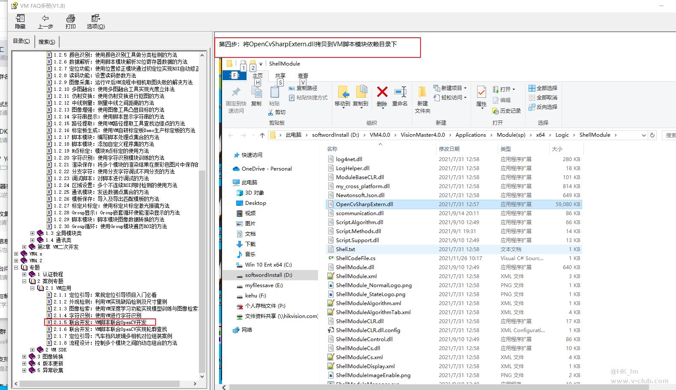Switch to the 搜索(S) tab
The width and height of the screenshot is (676, 390).
[46, 42]
